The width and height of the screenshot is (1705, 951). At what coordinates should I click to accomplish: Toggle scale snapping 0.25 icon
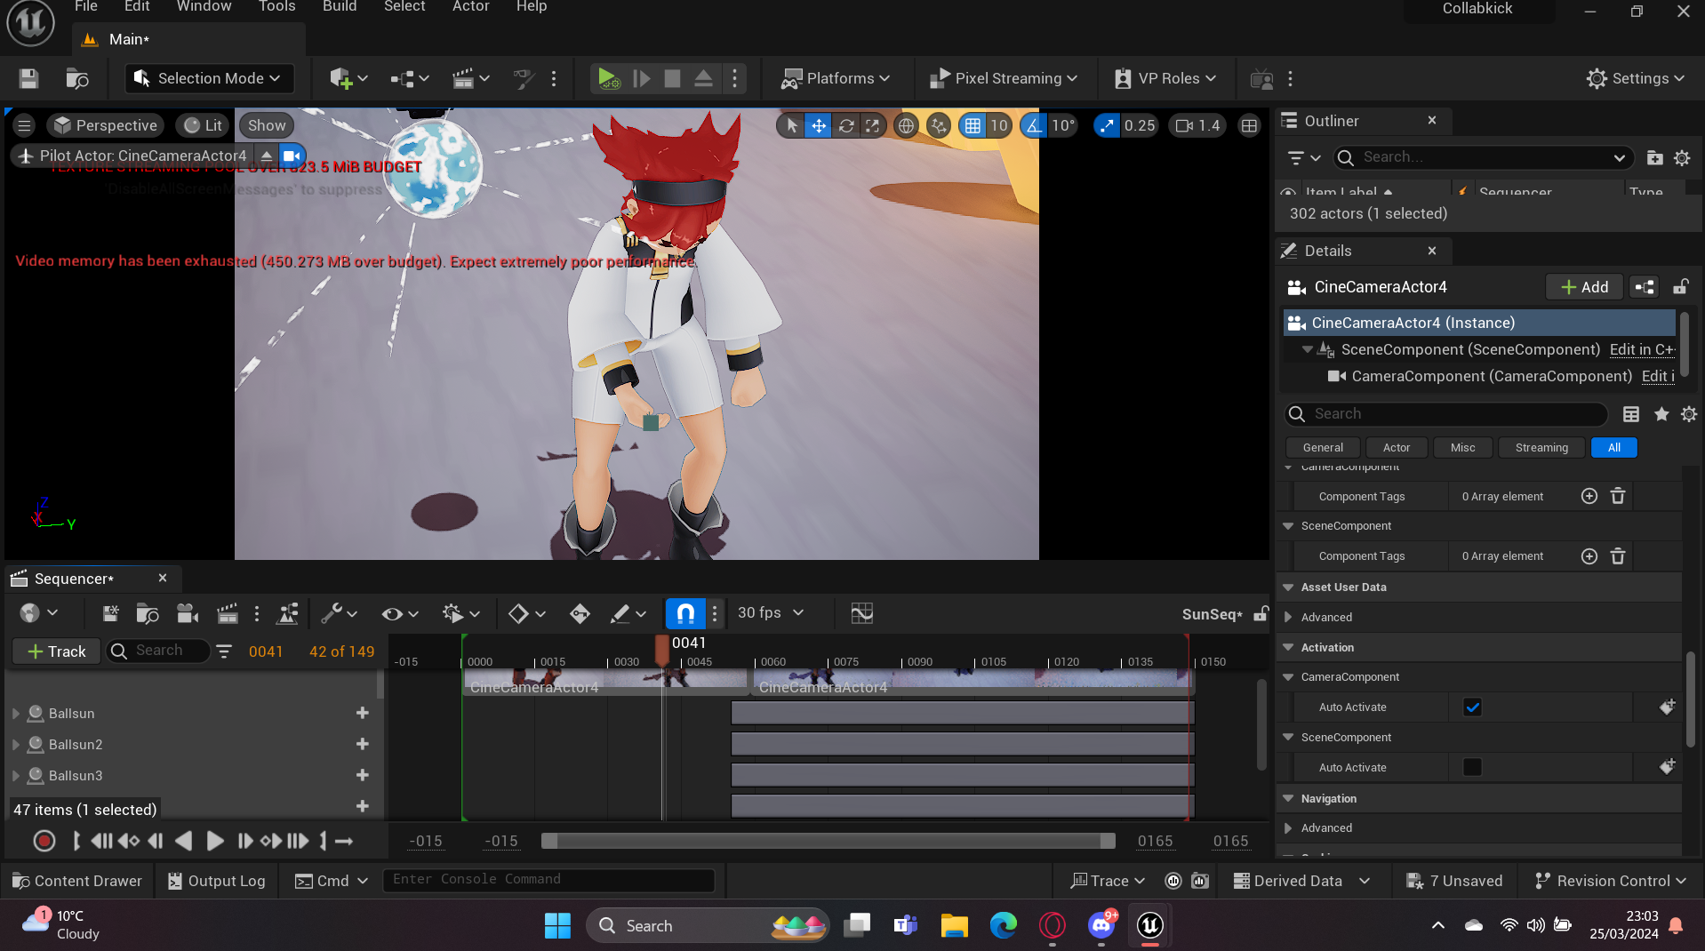click(x=1106, y=125)
